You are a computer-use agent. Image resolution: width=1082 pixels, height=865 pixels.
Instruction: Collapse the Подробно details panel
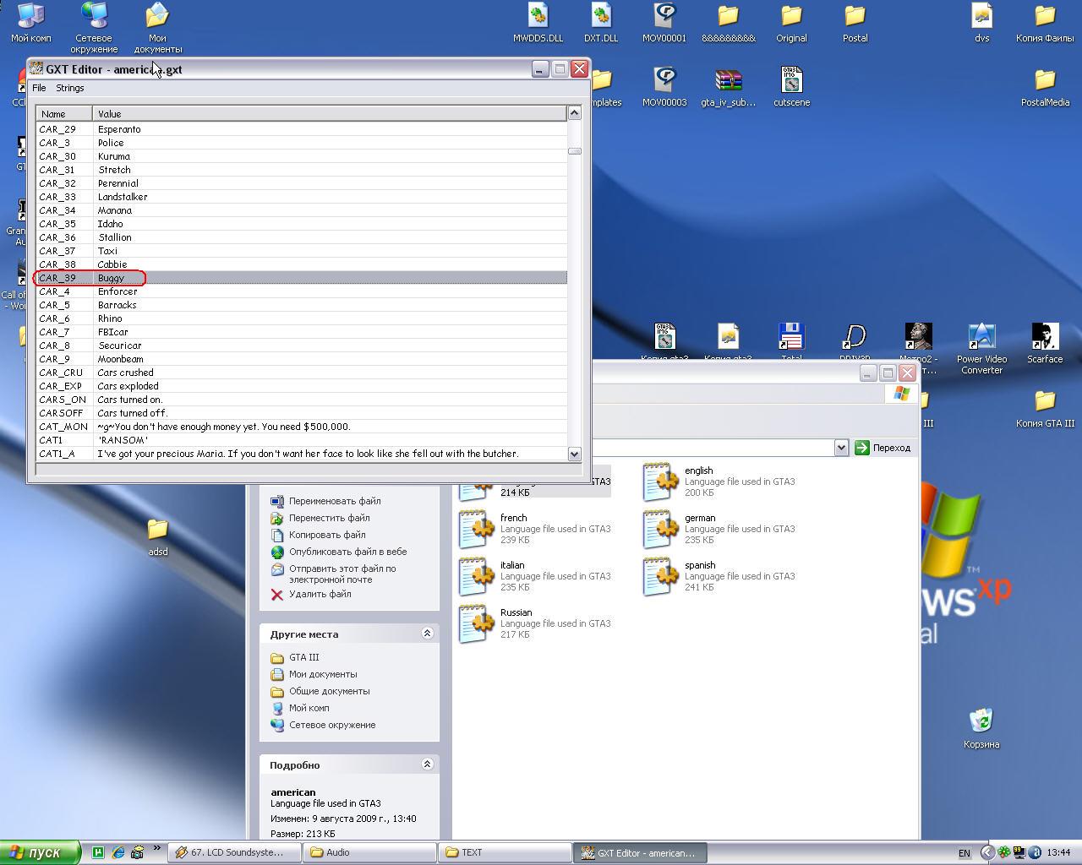(x=427, y=764)
